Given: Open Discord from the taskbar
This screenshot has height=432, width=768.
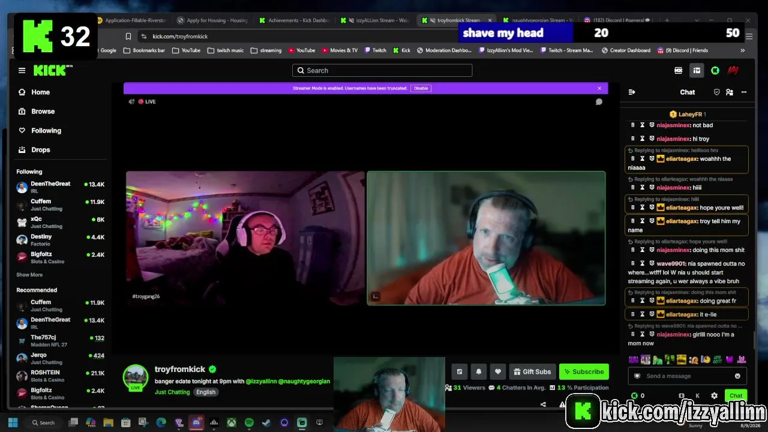Looking at the screenshot, I should tap(196, 422).
